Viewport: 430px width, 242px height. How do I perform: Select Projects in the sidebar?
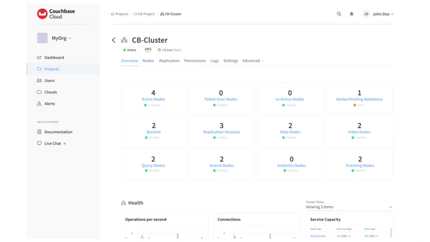pyautogui.click(x=52, y=69)
